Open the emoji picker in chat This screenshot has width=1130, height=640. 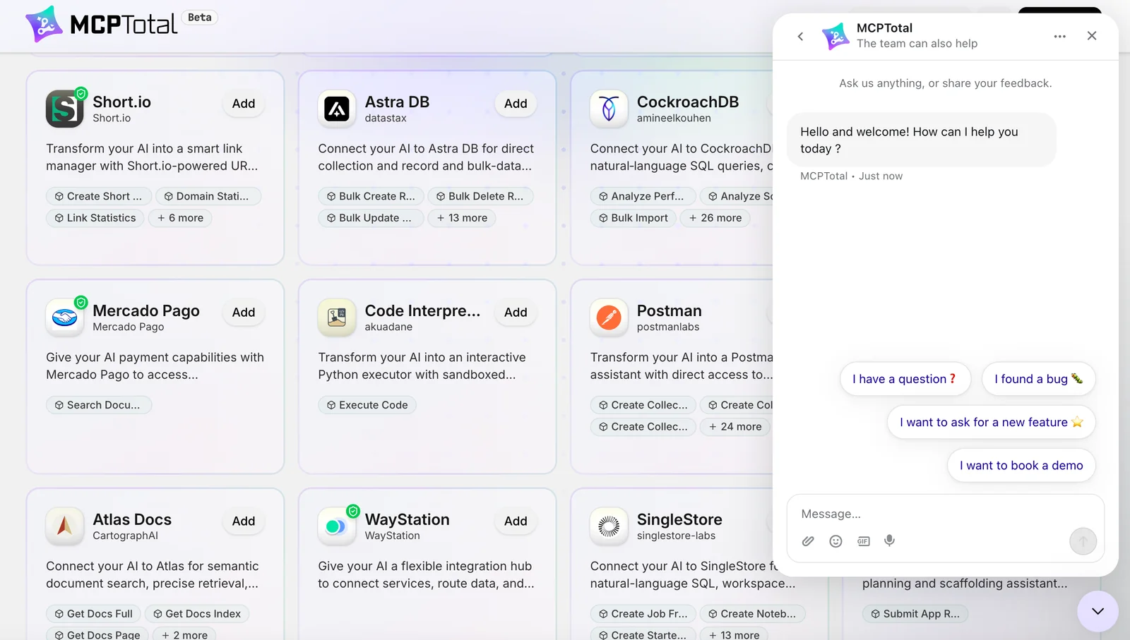(835, 541)
